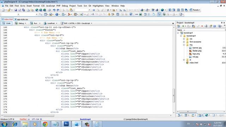Image resolution: width=226 pixels, height=127 pixels.
Task: Click the bulleted list icon in second toolbar
Action: tap(149, 14)
